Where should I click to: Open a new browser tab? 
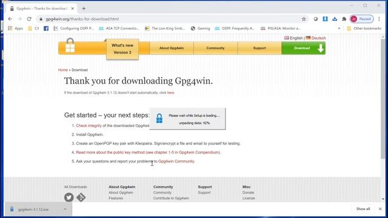click(x=84, y=8)
